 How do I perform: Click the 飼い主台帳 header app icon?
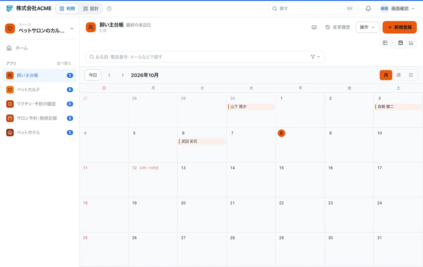91,27
